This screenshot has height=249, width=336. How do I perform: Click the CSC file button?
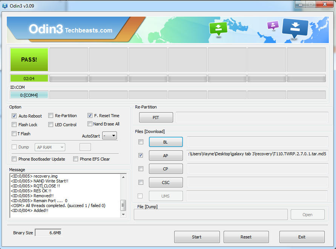(166, 182)
